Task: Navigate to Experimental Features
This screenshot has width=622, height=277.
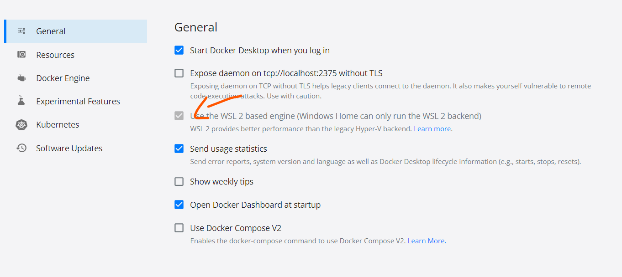Action: [x=78, y=101]
